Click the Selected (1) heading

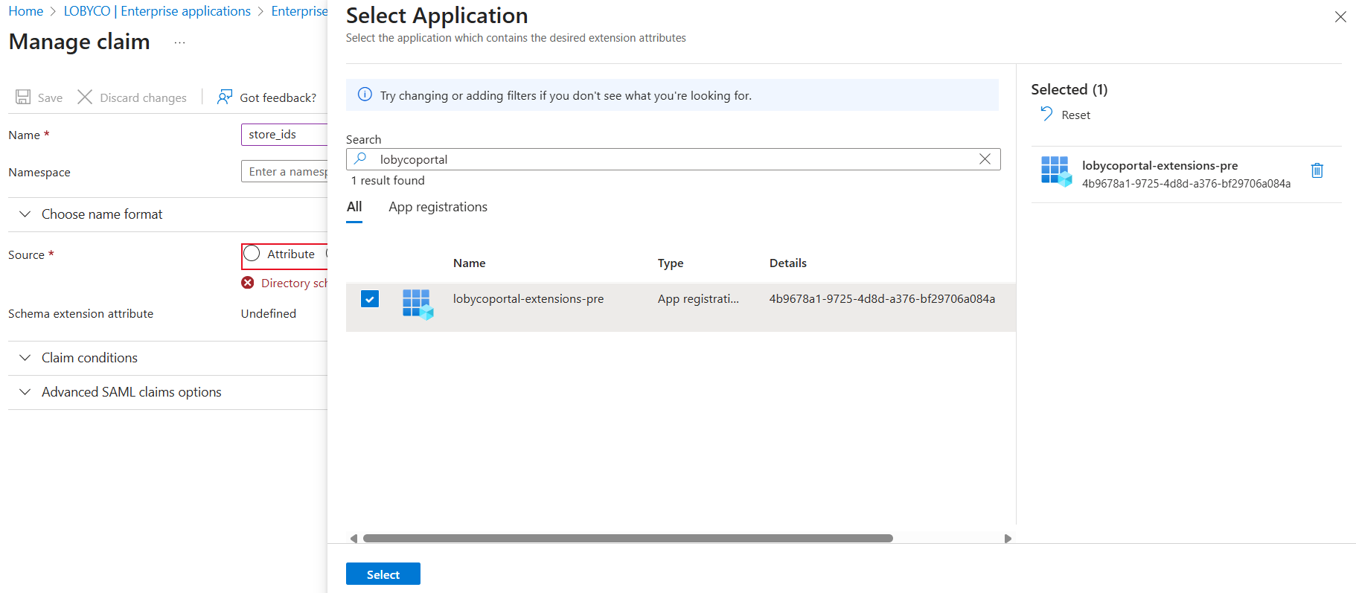pos(1069,89)
